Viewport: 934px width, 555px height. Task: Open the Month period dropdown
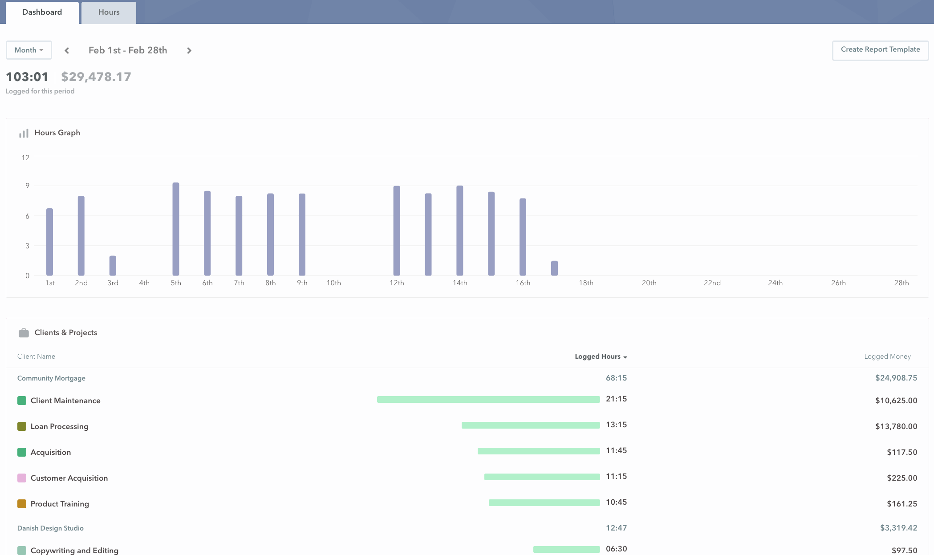[x=29, y=50]
